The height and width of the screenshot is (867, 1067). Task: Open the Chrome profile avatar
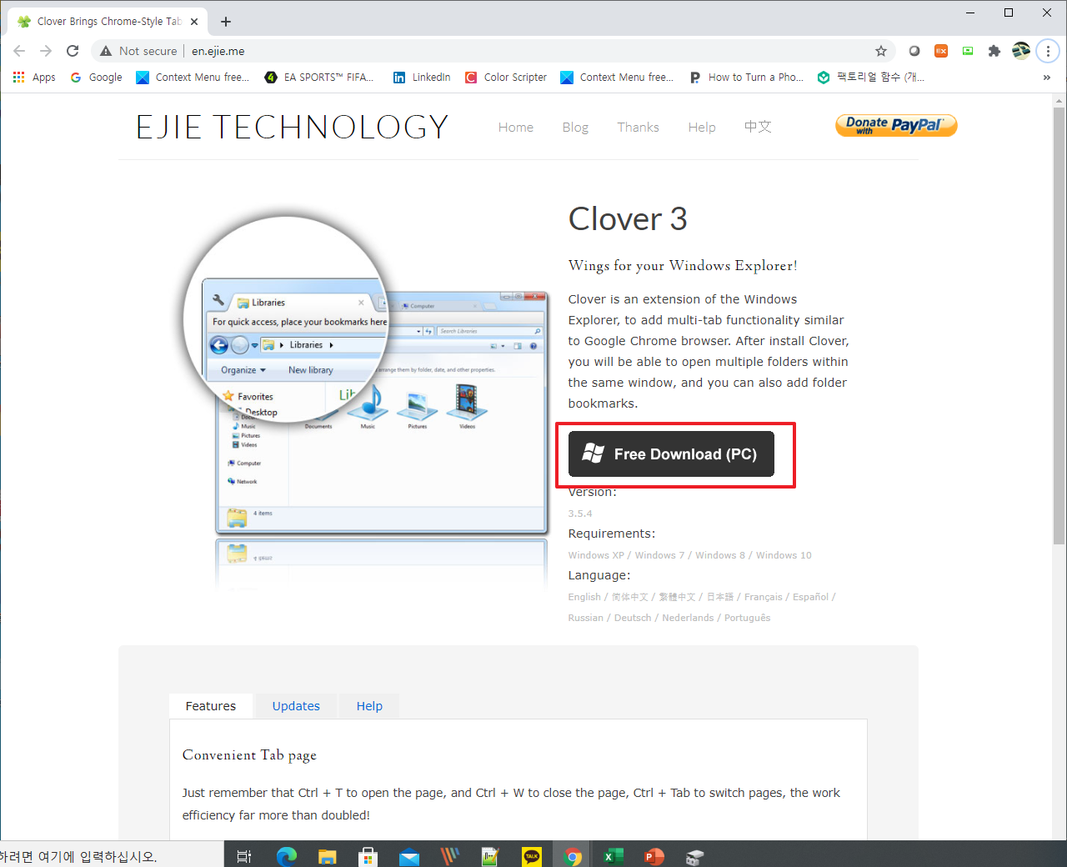[1021, 51]
